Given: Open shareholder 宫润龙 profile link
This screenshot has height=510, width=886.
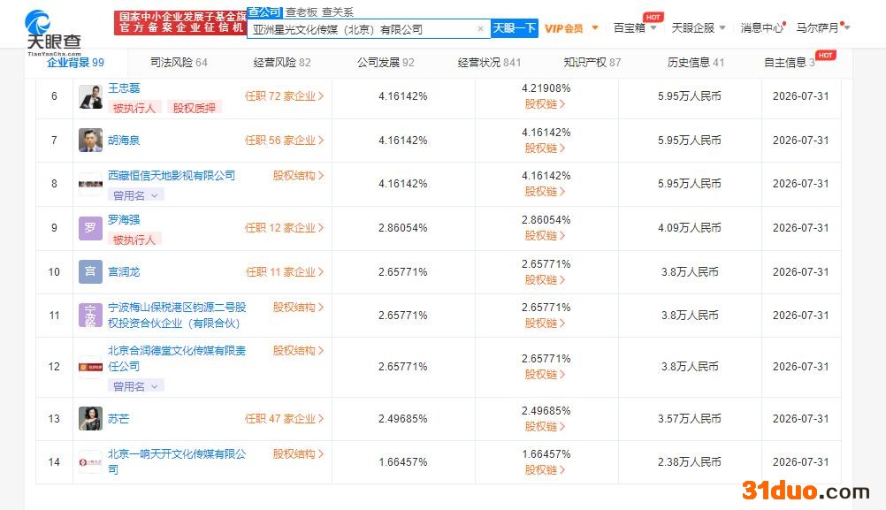Looking at the screenshot, I should pyautogui.click(x=124, y=272).
